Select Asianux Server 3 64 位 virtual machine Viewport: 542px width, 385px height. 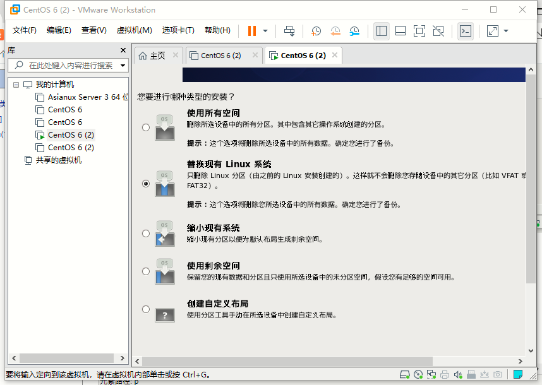[x=87, y=97]
